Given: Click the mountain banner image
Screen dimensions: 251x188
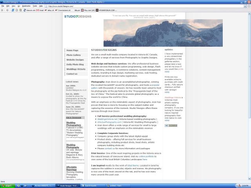Looking at the screenshot, I should click(163, 33).
